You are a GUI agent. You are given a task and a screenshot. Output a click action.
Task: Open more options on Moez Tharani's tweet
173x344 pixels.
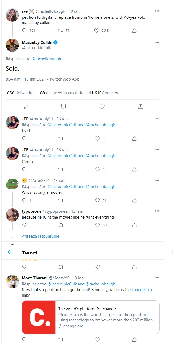pyautogui.click(x=157, y=278)
